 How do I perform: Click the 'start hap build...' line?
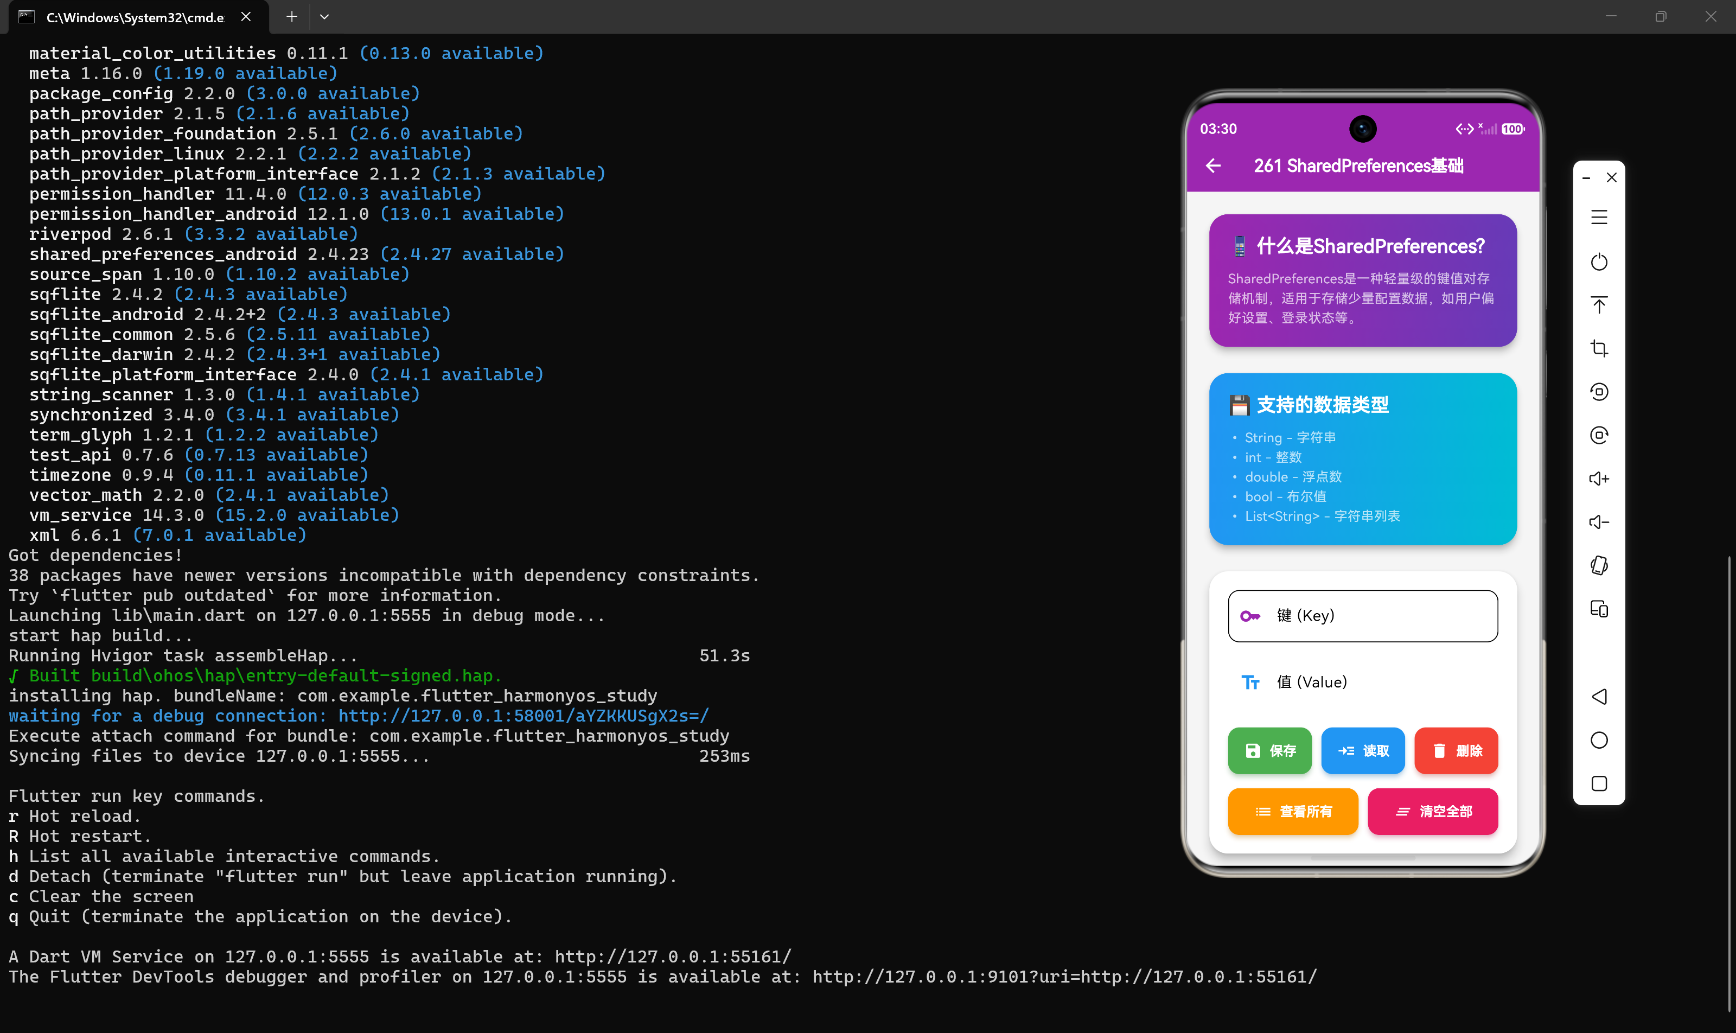point(100,635)
